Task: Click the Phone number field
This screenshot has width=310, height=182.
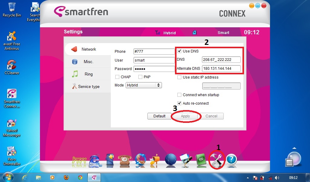Action: [154, 52]
